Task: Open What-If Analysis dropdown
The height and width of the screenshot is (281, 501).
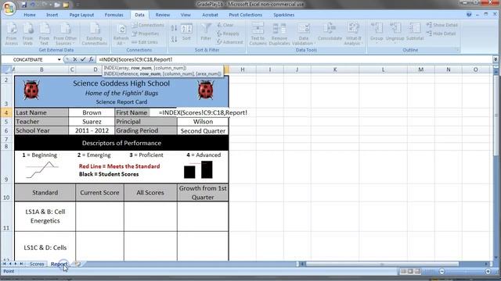Action: [353, 34]
